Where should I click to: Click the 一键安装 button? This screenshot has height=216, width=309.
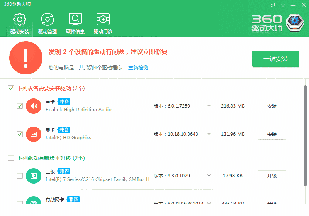pyautogui.click(x=276, y=59)
